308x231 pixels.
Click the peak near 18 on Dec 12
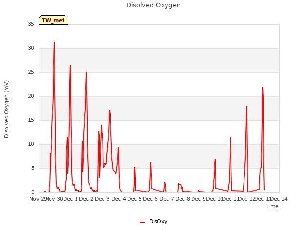247,107
